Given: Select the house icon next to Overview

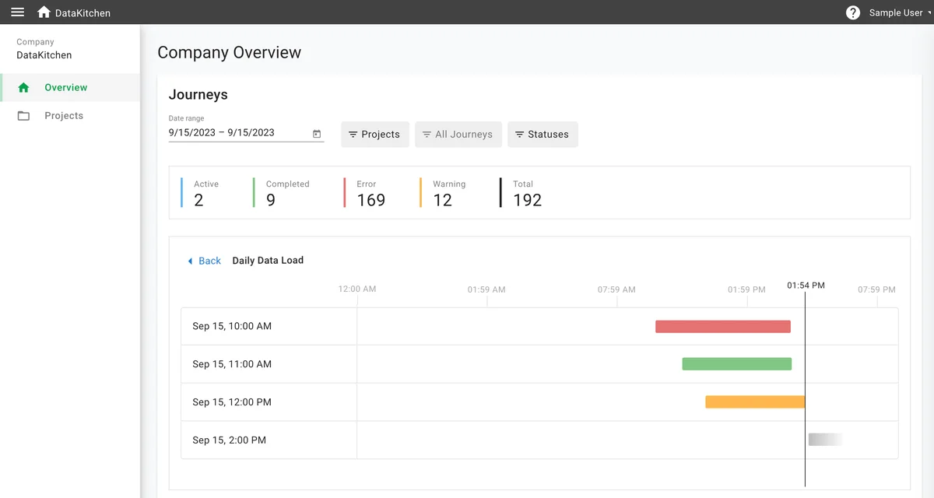Looking at the screenshot, I should (24, 87).
